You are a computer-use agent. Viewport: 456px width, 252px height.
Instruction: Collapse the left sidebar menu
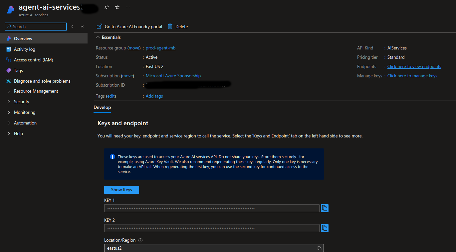[x=82, y=27]
